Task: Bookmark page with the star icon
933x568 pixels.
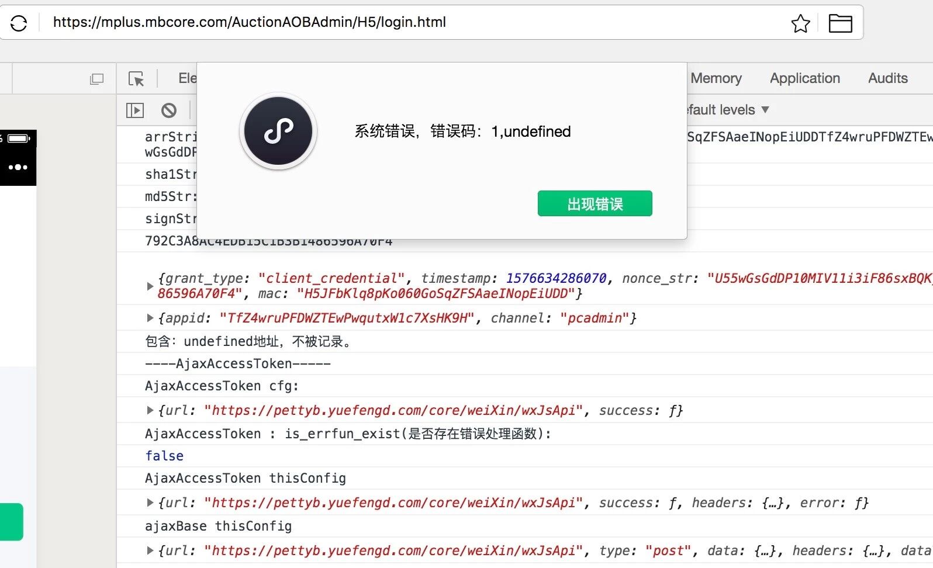Action: point(800,23)
